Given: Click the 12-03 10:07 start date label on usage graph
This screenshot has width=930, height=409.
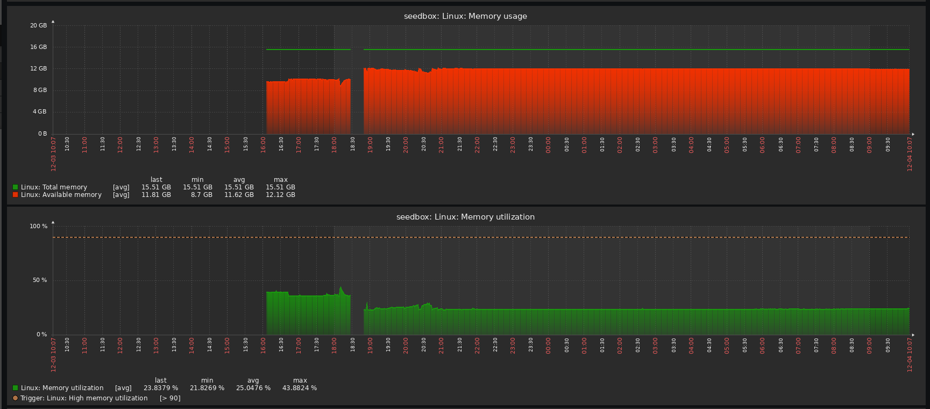Looking at the screenshot, I should coord(53,154).
